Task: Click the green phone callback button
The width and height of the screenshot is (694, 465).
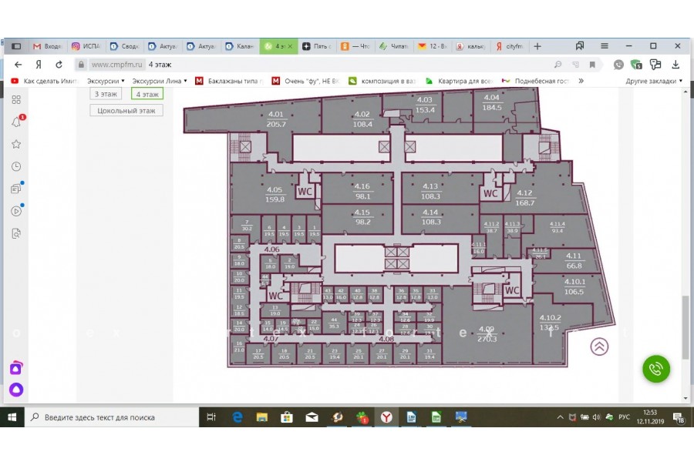Action: (655, 369)
